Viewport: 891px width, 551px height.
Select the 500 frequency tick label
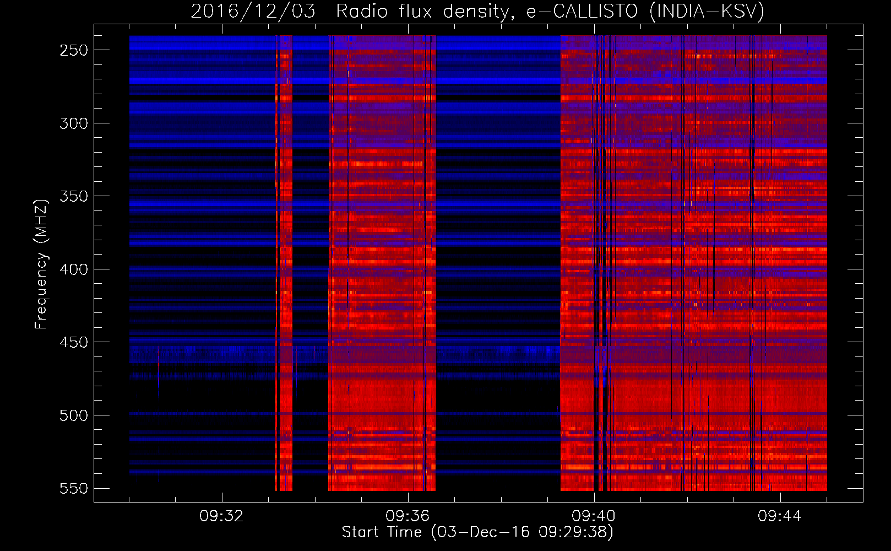pos(74,415)
